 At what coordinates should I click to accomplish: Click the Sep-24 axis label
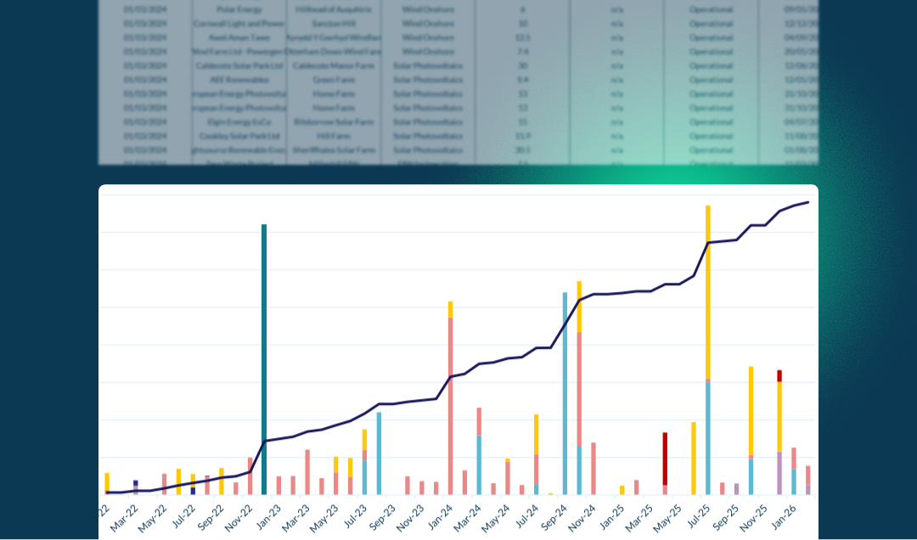[x=554, y=517]
